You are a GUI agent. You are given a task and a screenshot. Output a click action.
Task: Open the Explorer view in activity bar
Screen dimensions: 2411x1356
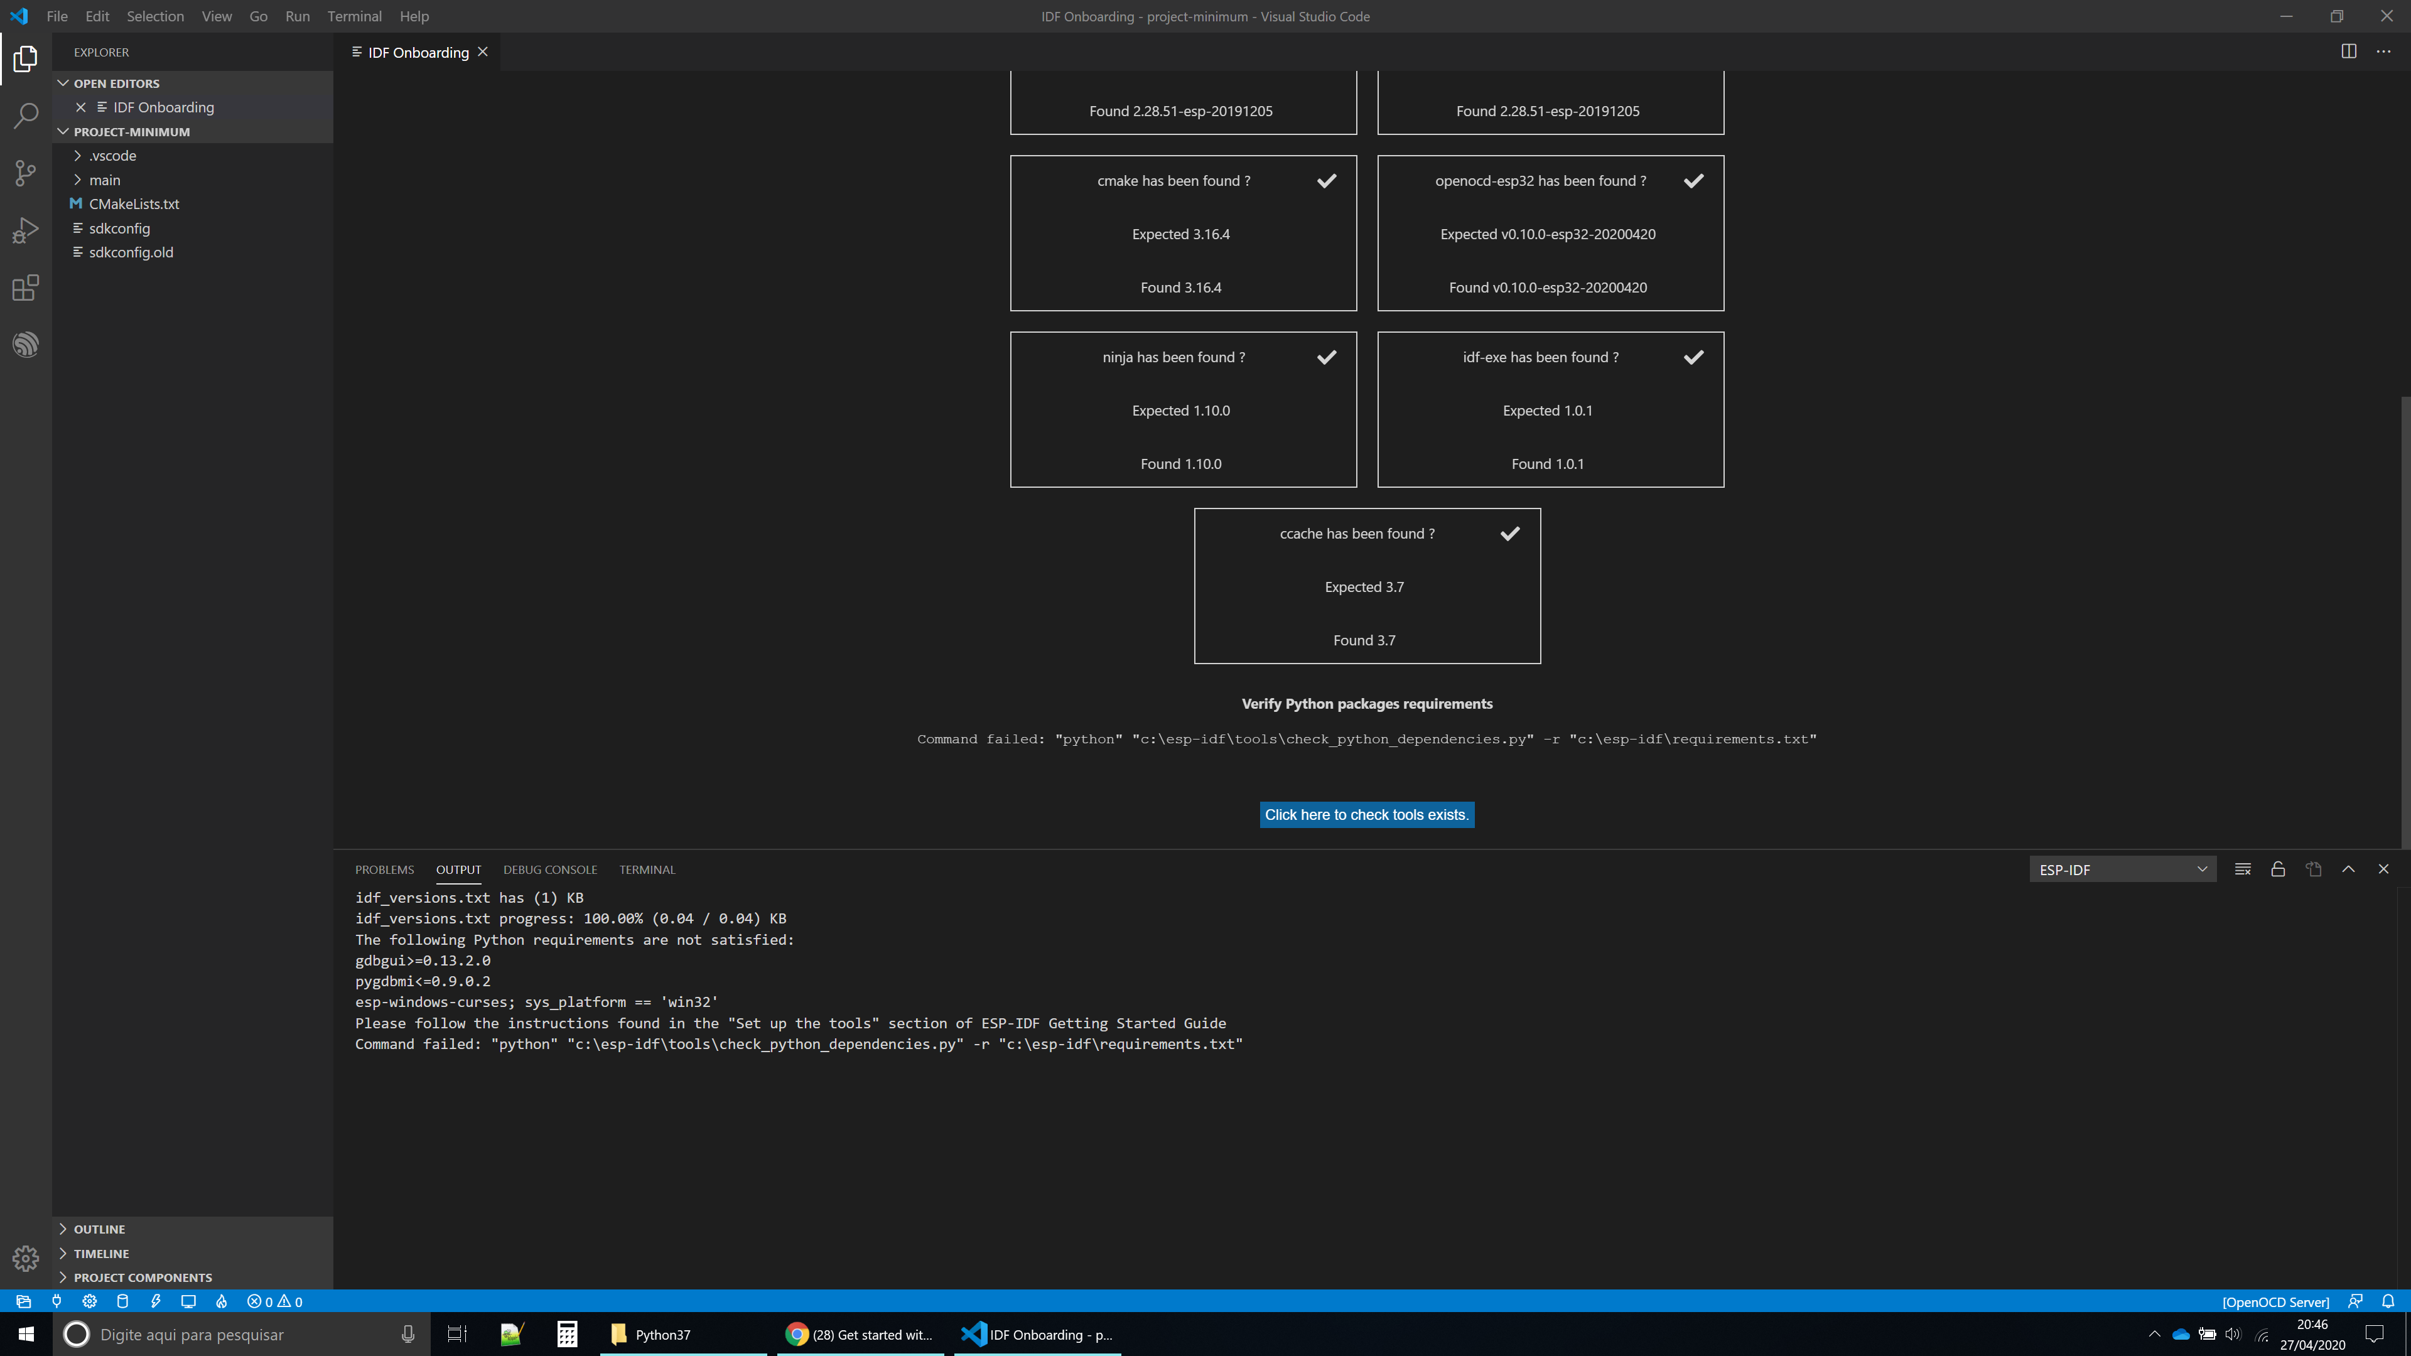pos(25,59)
